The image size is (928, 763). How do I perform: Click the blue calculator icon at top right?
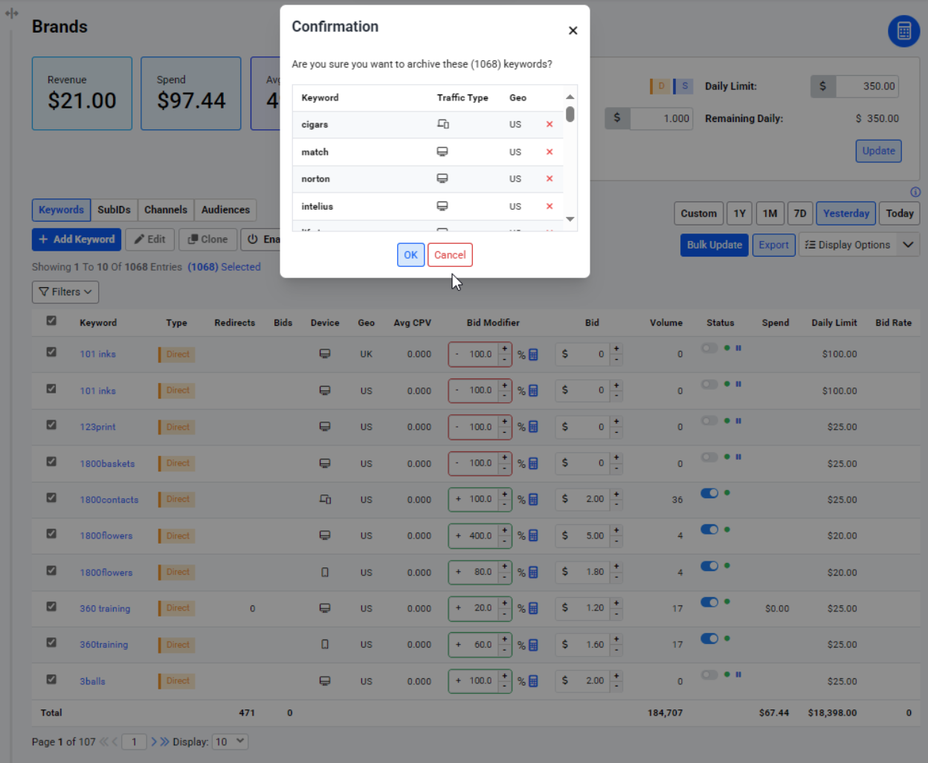[903, 31]
